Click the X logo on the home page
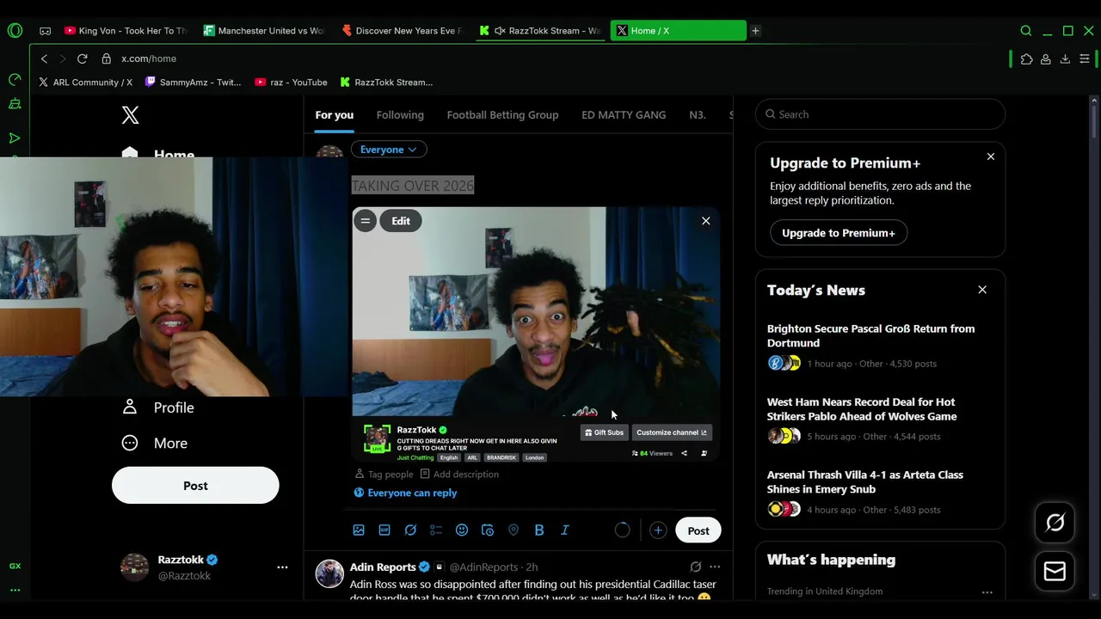This screenshot has width=1101, height=619. [x=130, y=115]
